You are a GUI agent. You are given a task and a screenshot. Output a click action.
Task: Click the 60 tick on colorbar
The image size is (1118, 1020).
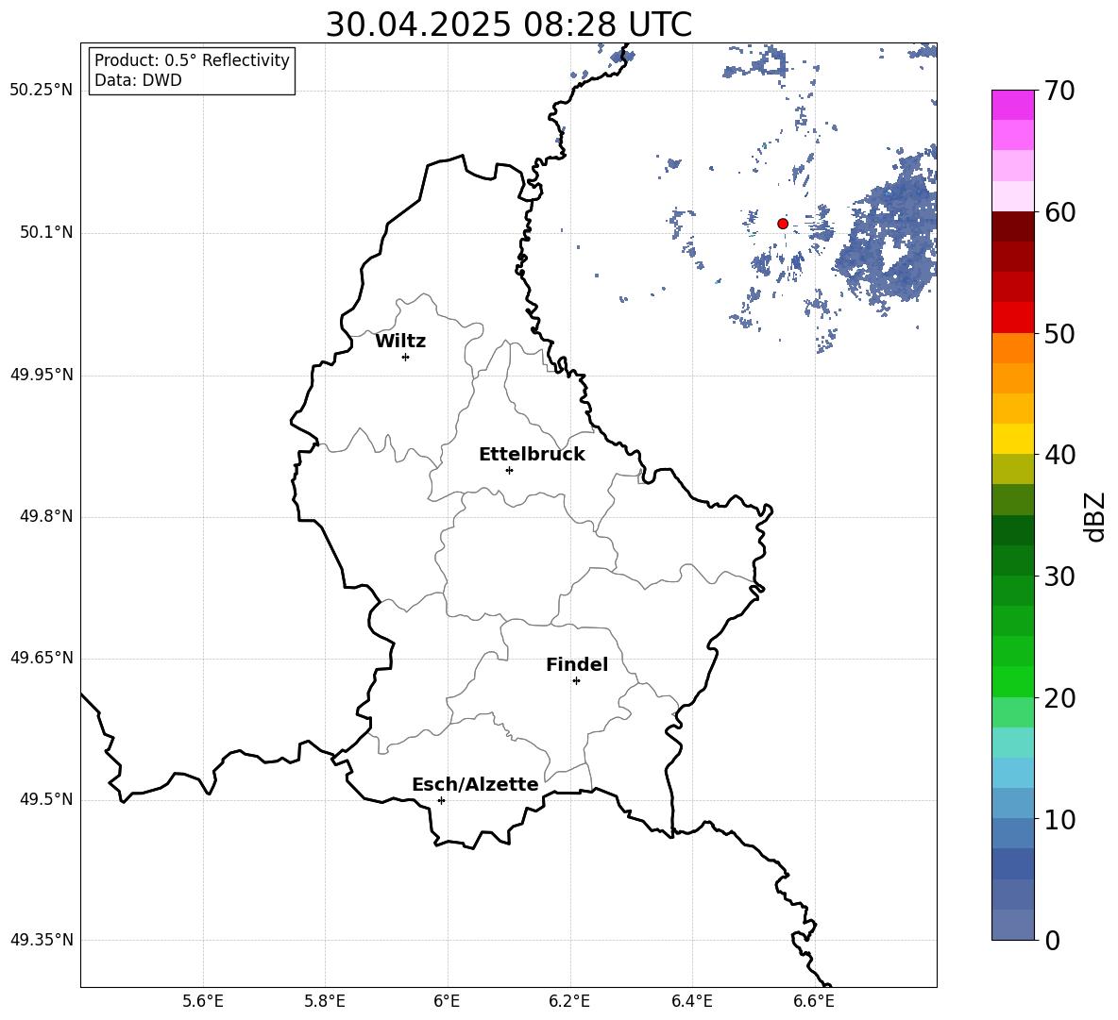point(1059,212)
